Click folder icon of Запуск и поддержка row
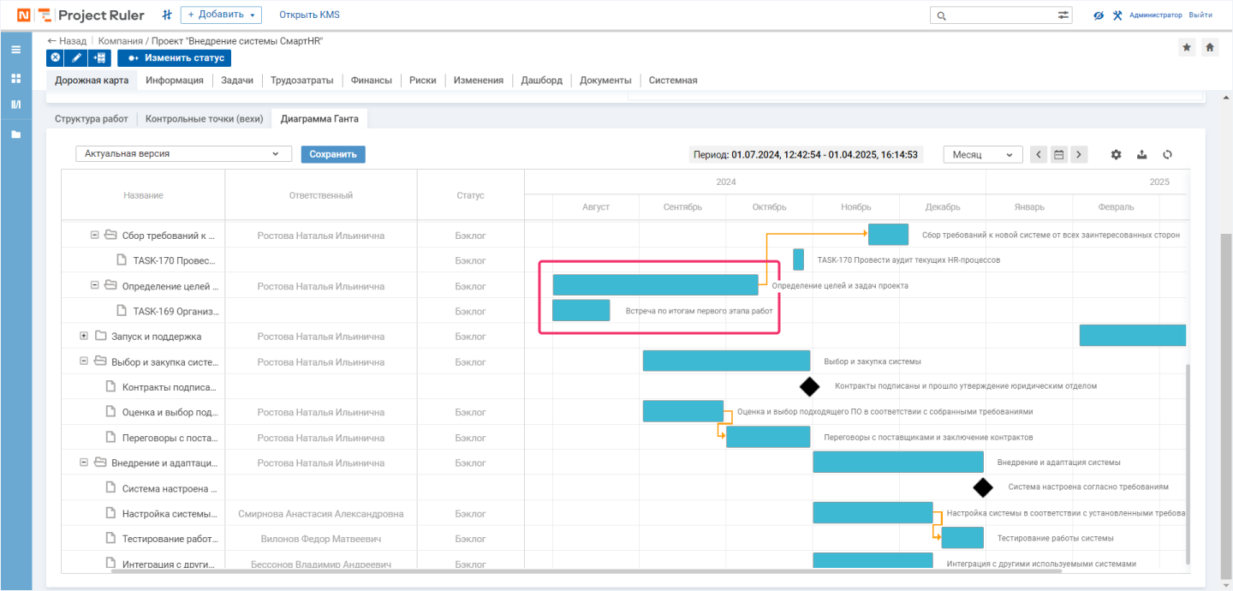Image resolution: width=1233 pixels, height=591 pixels. coord(101,336)
